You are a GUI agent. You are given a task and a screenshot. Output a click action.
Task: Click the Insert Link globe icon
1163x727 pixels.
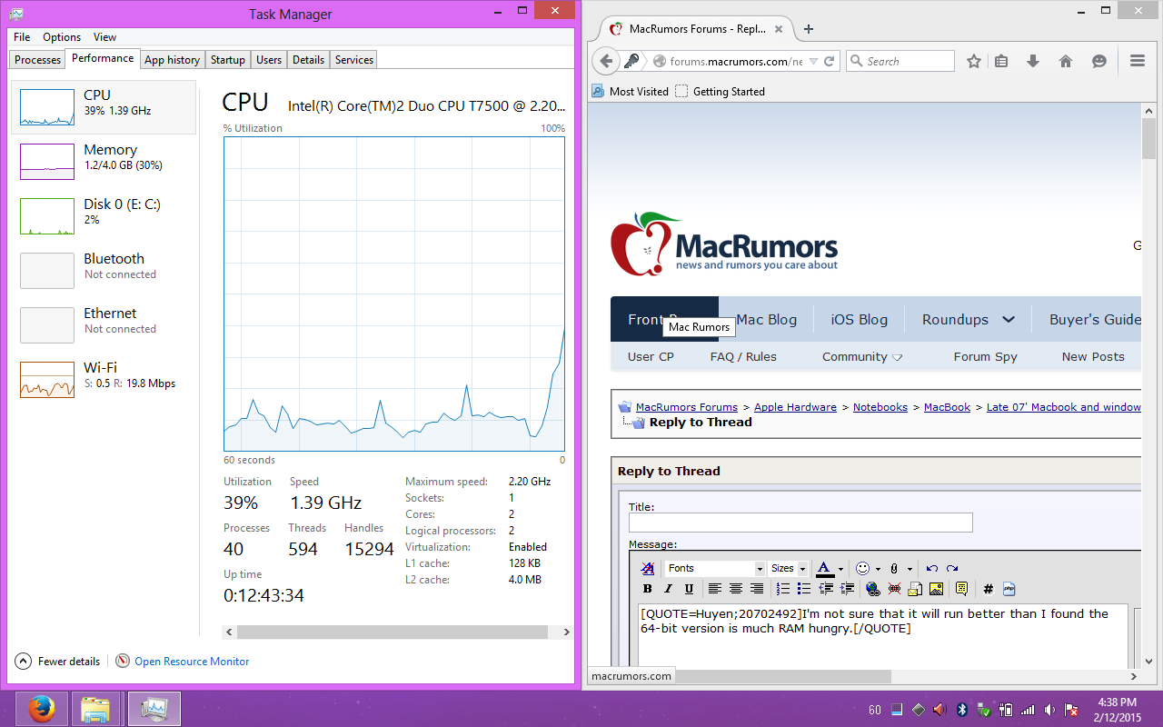tap(873, 589)
